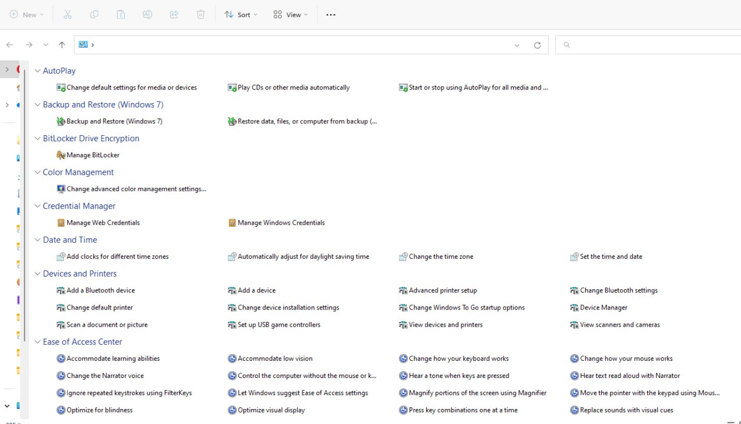Select the Rename icon
Screen dimensions: 741x424
tap(147, 14)
